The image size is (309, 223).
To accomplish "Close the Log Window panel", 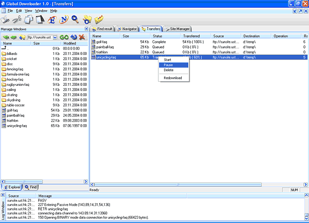I will (x=3, y=195).
